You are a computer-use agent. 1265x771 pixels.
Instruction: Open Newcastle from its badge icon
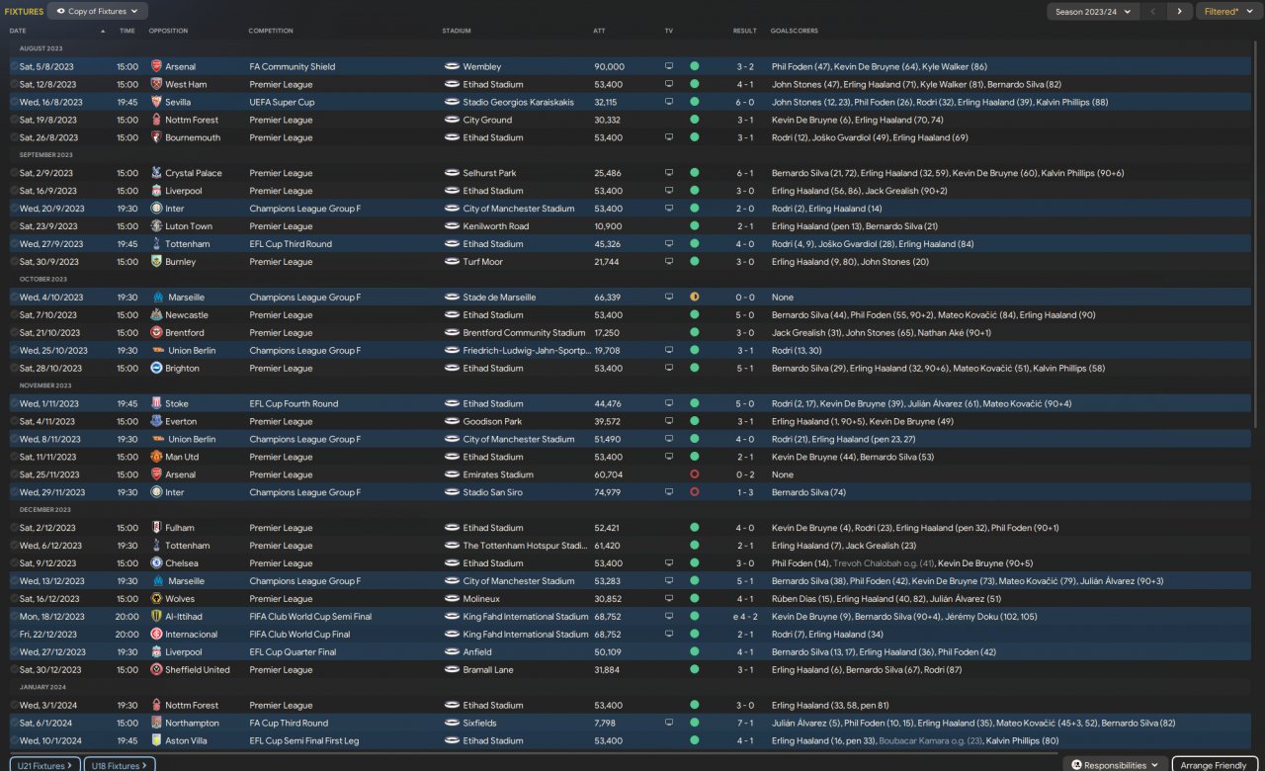click(156, 315)
